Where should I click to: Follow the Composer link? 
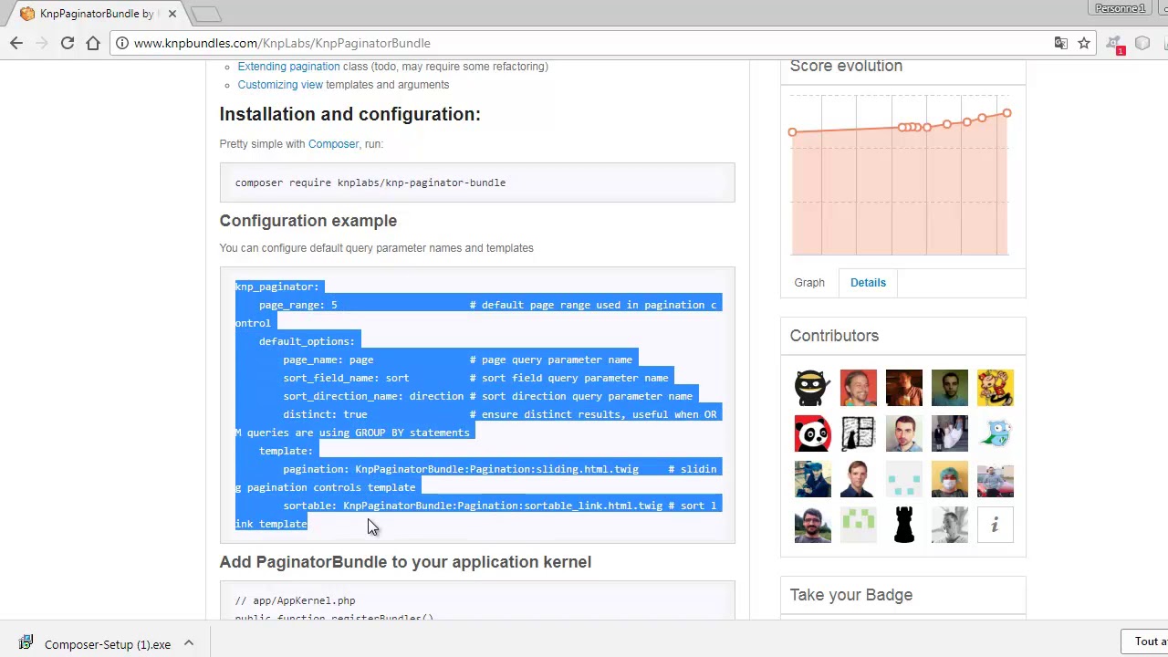(333, 144)
